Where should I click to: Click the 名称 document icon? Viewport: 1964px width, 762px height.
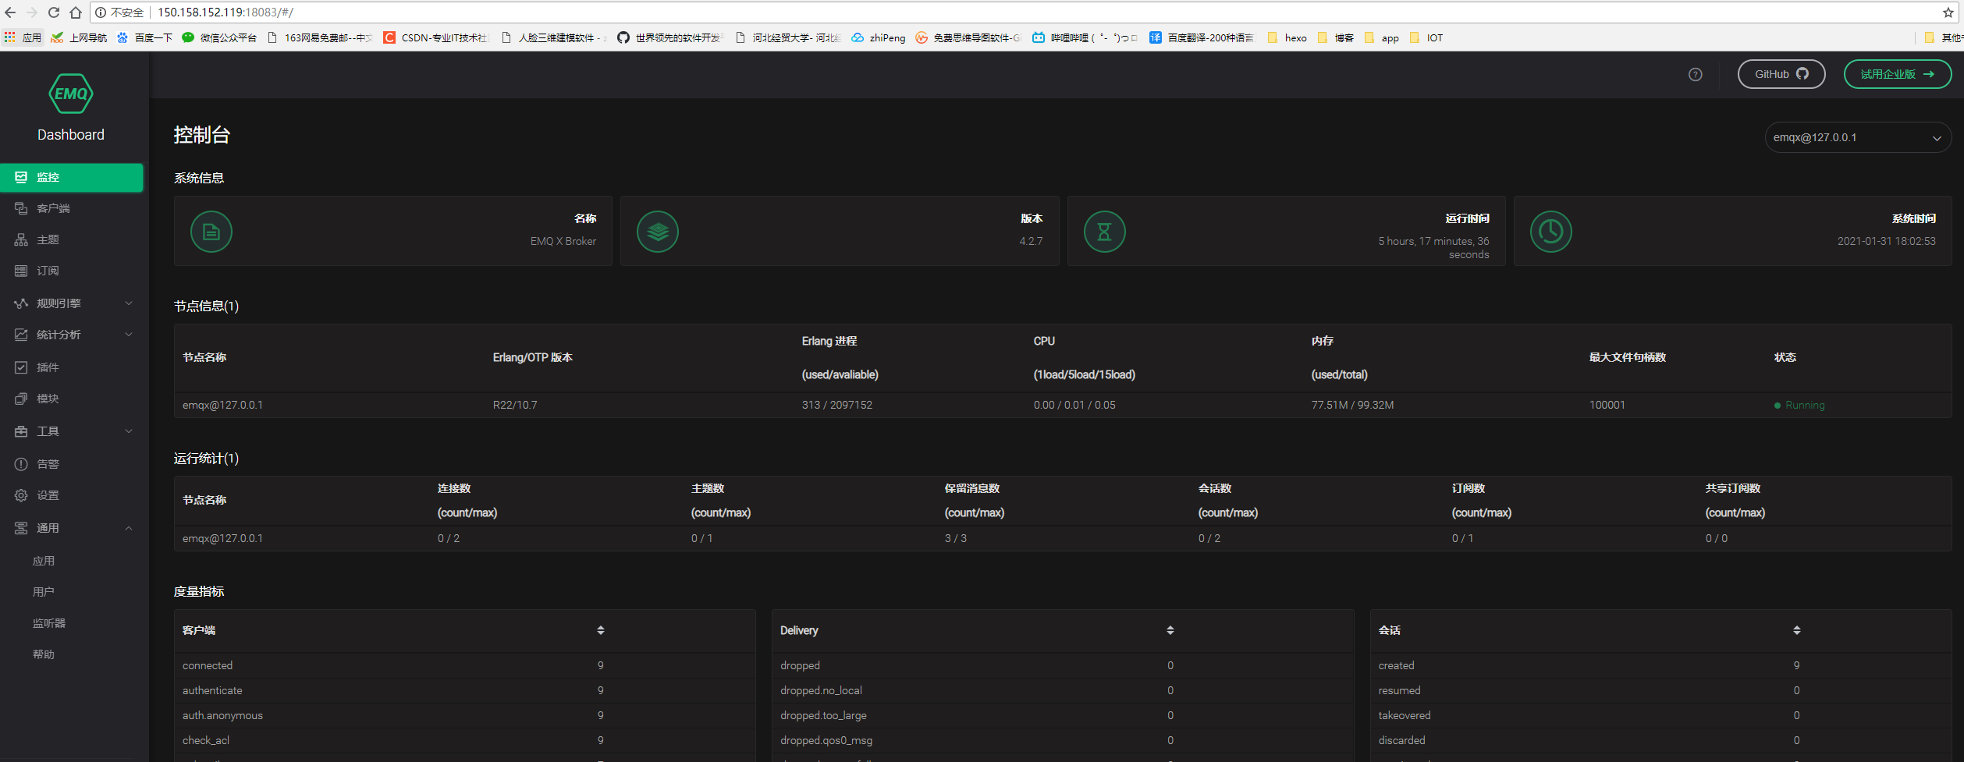(x=211, y=232)
